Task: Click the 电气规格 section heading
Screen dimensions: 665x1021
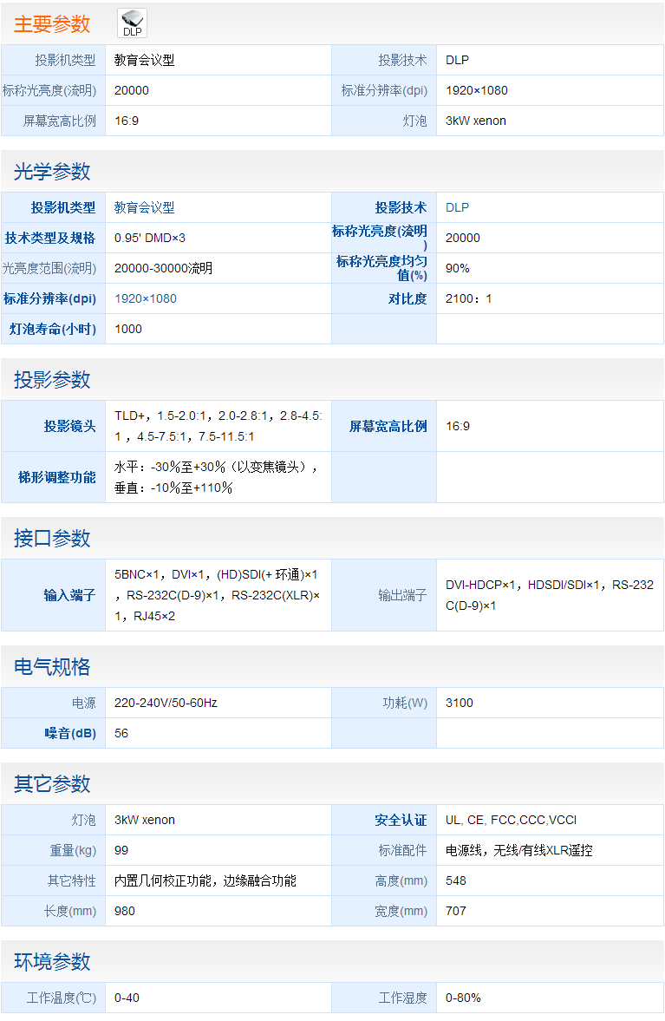Action: click(x=52, y=666)
